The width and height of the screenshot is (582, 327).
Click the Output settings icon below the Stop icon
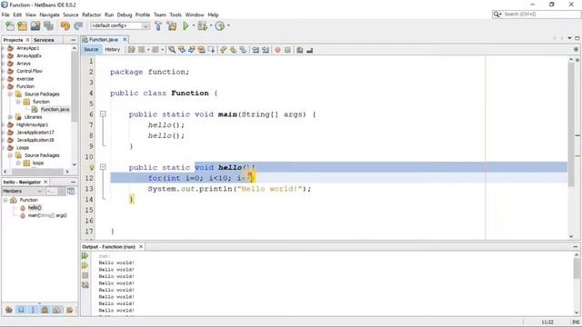(85, 284)
